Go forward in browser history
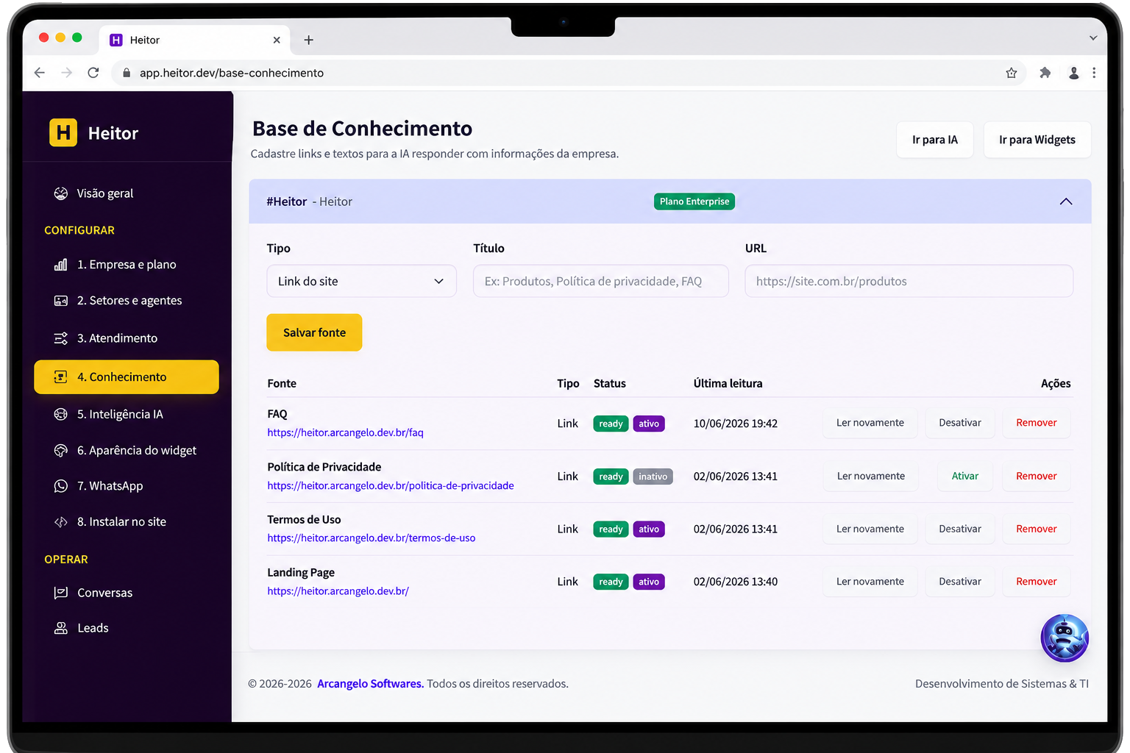Viewport: 1130px width, 753px height. [x=67, y=73]
